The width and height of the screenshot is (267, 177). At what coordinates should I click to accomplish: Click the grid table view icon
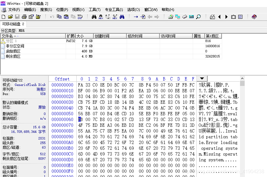click(x=240, y=17)
